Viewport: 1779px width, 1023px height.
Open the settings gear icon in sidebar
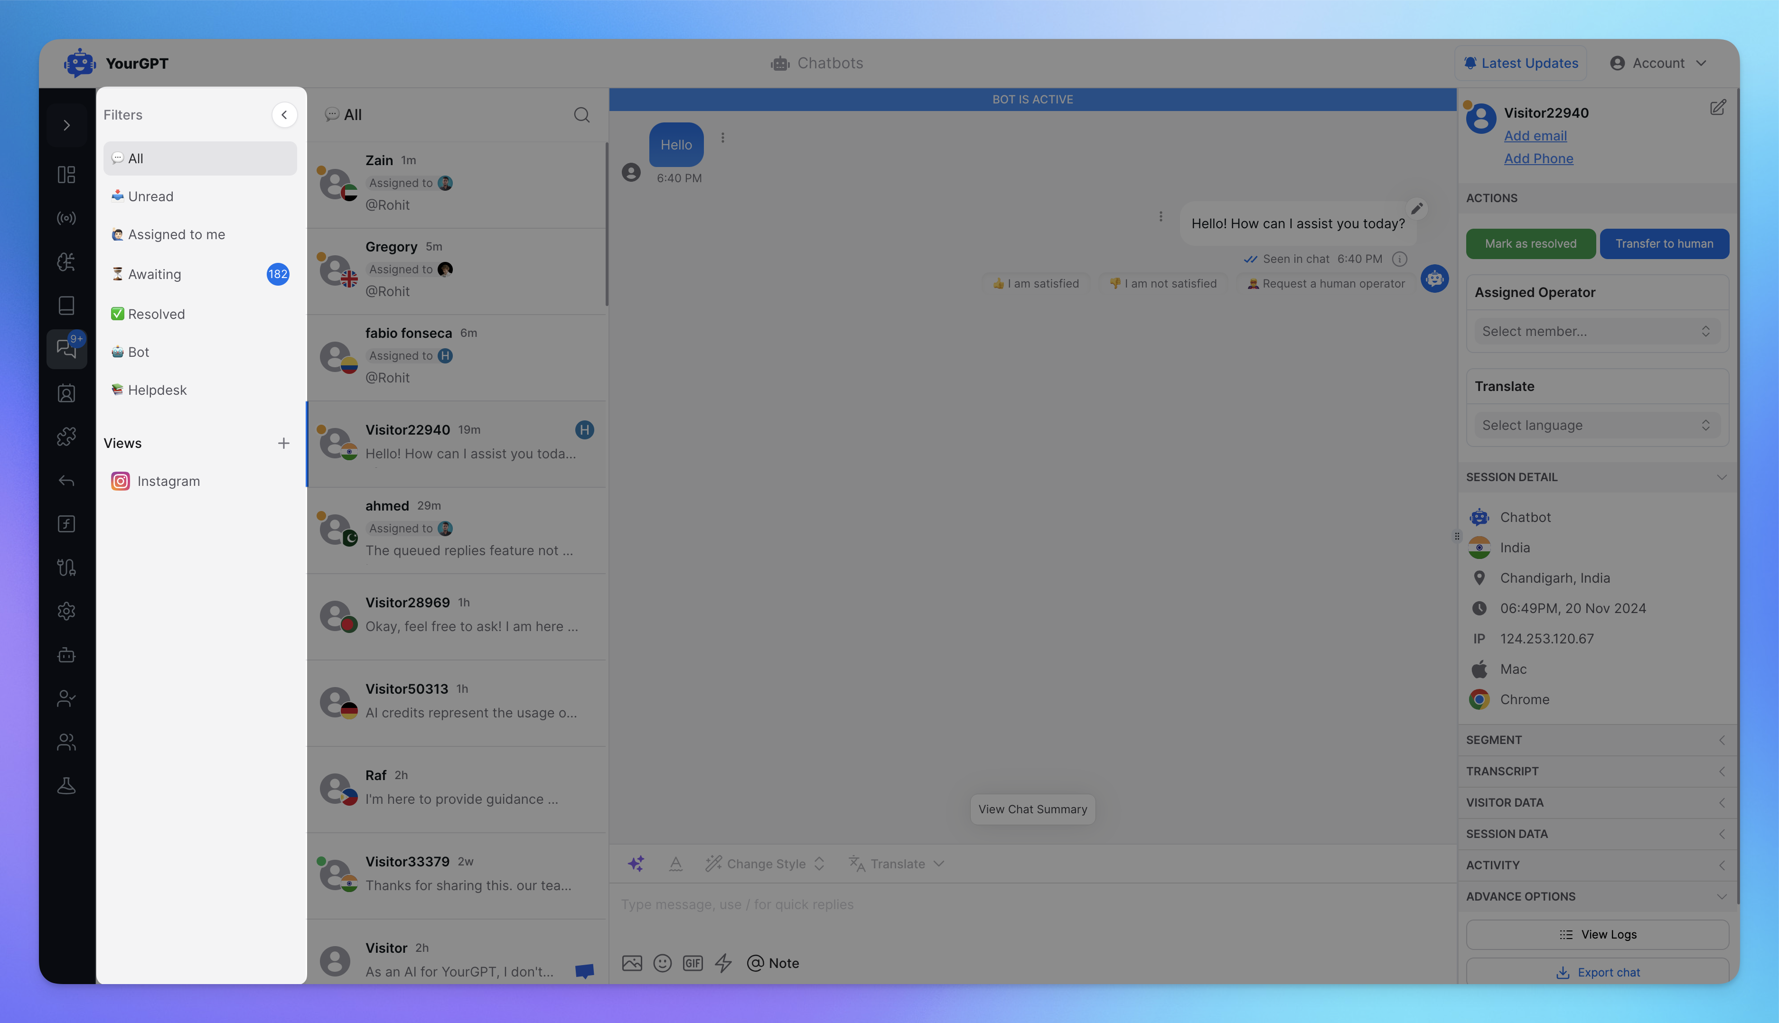[67, 611]
